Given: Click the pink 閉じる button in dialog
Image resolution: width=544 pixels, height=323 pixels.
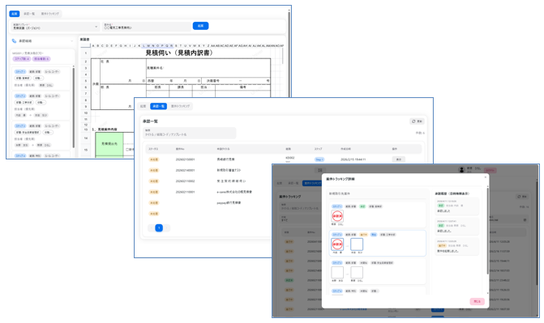Looking at the screenshot, I should tap(477, 301).
